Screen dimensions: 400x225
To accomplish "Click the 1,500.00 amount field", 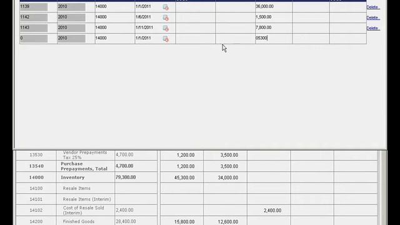I will tap(274, 17).
